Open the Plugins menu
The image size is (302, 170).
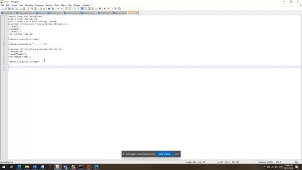coord(77,5)
